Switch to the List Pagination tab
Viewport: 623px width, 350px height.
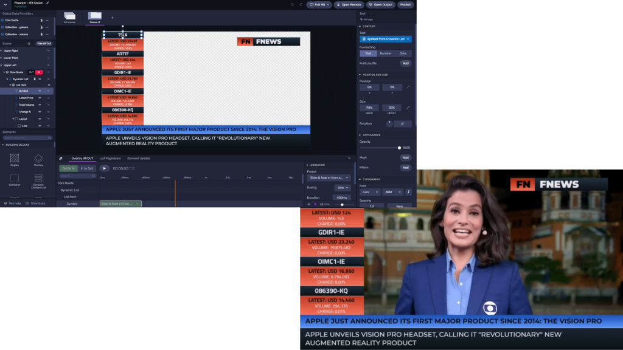(110, 158)
